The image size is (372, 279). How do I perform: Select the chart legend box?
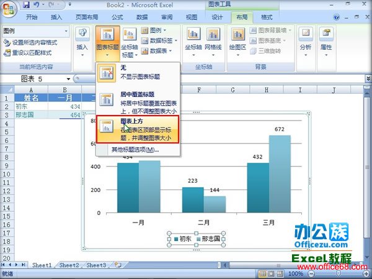click(x=196, y=239)
